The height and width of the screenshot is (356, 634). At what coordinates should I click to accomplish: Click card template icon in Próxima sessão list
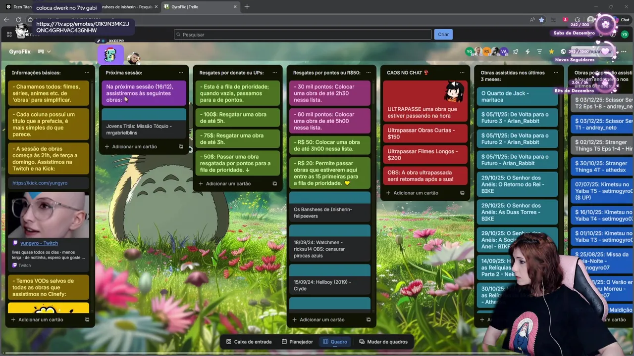(181, 146)
